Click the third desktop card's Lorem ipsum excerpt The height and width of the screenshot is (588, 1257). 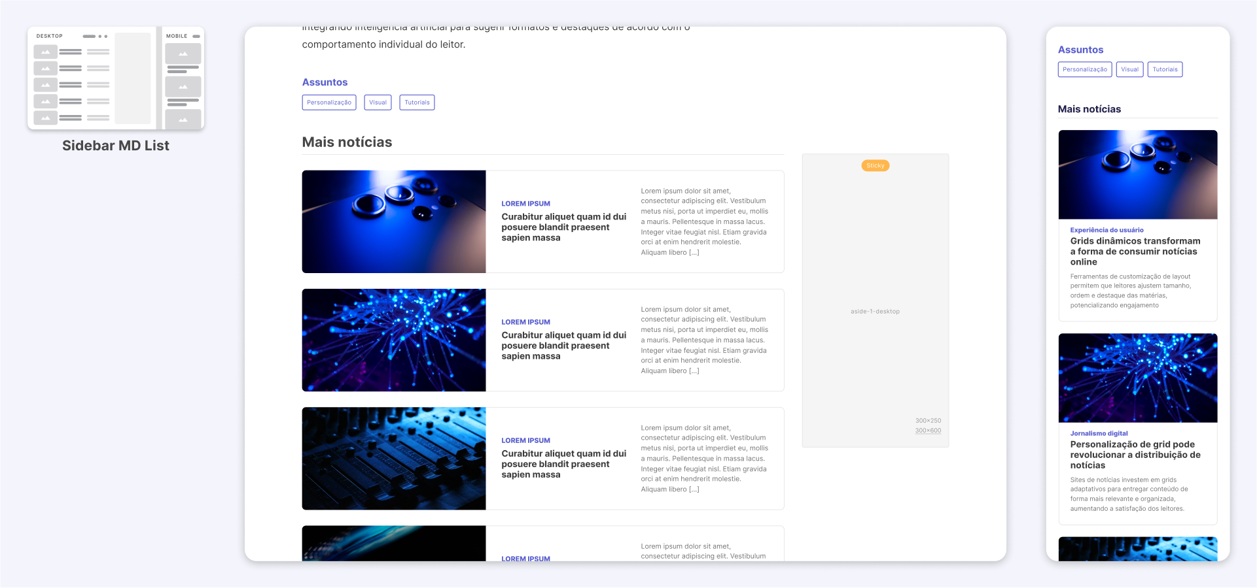tap(705, 459)
